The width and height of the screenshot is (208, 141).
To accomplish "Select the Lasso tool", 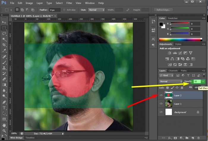I will [4, 34].
